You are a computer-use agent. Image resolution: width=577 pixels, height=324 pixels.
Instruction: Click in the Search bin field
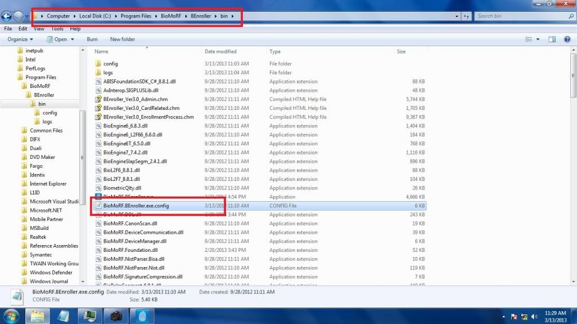(521, 16)
